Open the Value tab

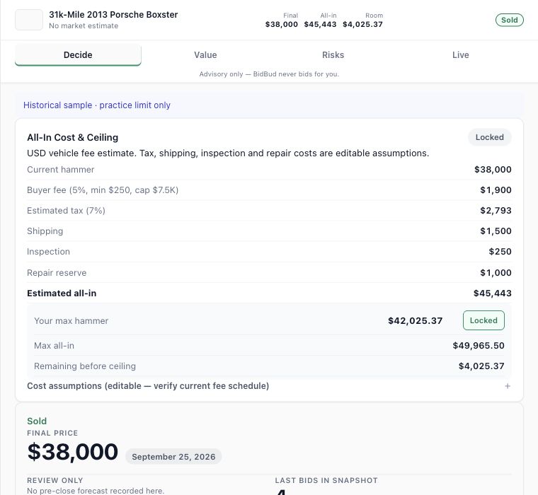205,55
